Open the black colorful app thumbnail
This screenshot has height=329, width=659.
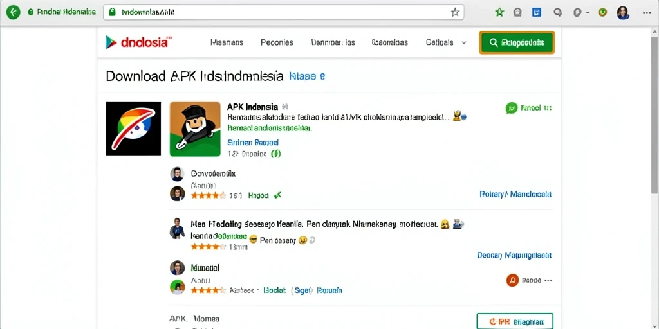(133, 129)
